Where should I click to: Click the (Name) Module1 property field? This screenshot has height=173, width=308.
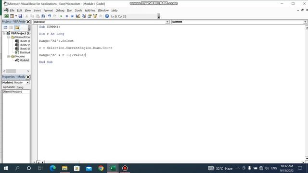pos(16,92)
